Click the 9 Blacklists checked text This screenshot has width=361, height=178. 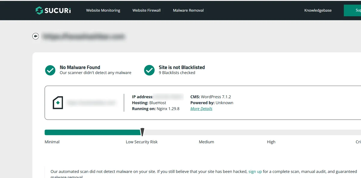[x=177, y=72]
